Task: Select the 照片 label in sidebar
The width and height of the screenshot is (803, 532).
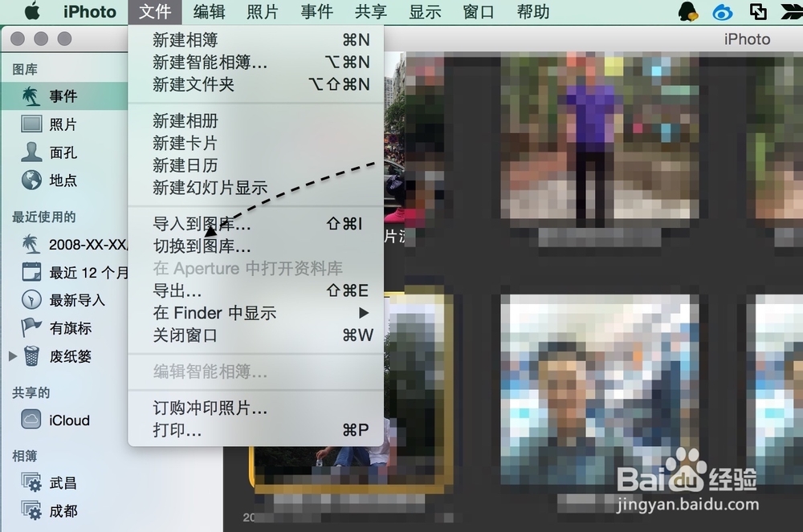Action: click(x=63, y=124)
